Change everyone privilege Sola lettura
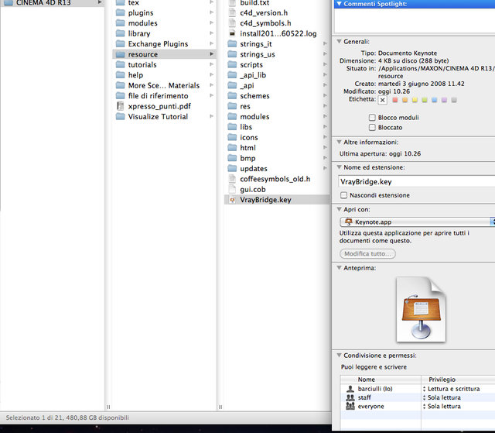Viewport: 495px width, 433px height. click(x=442, y=406)
